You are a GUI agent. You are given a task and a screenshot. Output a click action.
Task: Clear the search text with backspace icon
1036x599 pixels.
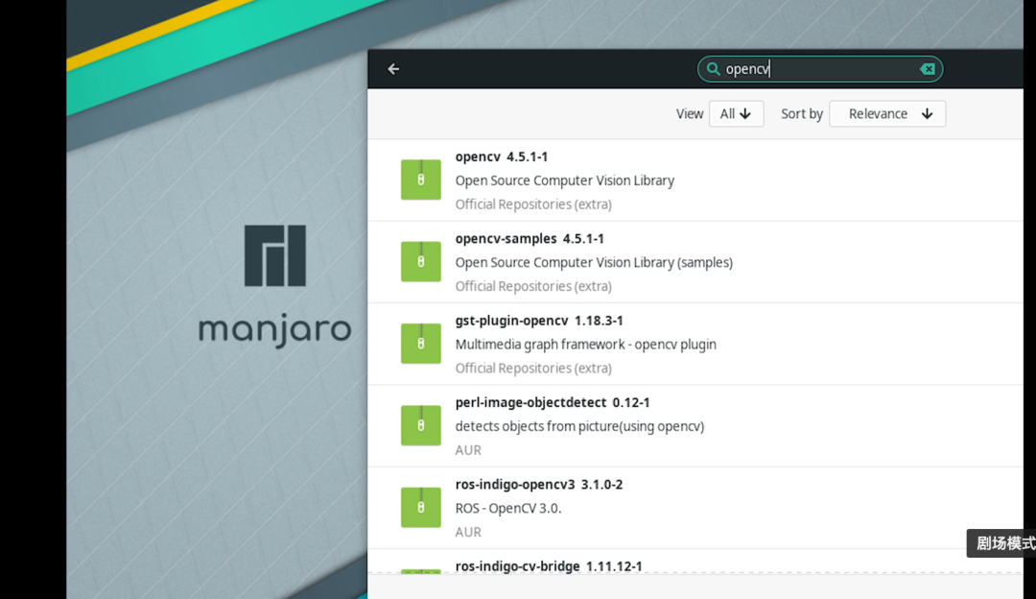(x=927, y=69)
